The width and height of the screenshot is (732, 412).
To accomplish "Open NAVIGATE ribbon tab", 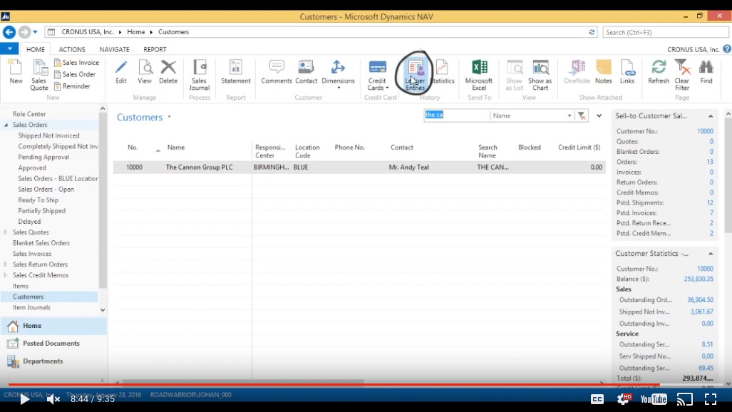I will pyautogui.click(x=114, y=49).
